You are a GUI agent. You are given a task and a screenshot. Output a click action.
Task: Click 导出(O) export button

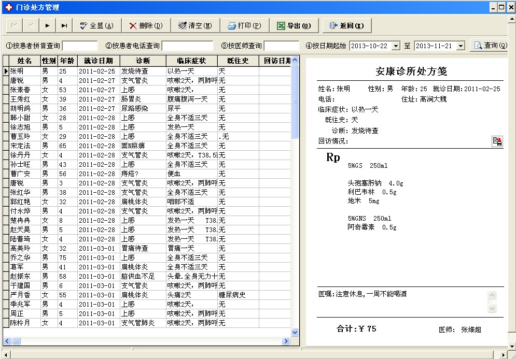(x=294, y=26)
